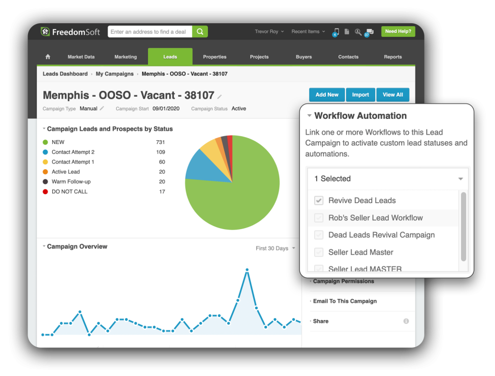Open the Marketing tab

click(126, 57)
